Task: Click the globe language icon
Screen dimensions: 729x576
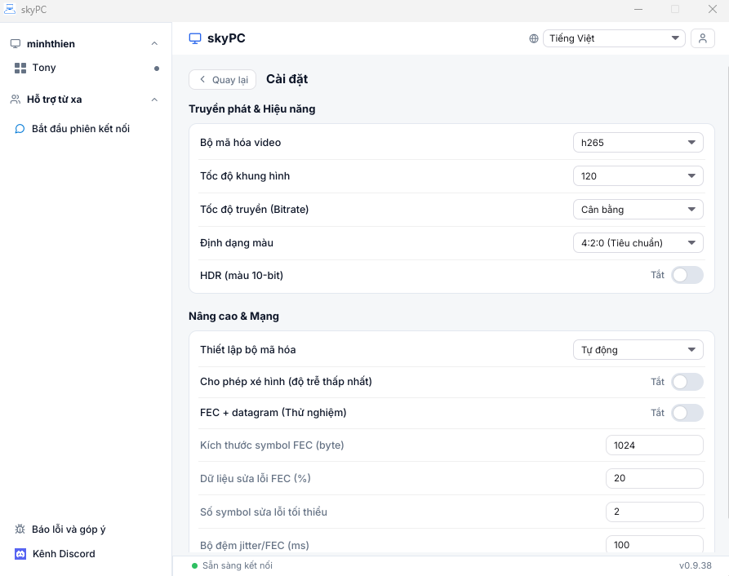Action: (534, 38)
